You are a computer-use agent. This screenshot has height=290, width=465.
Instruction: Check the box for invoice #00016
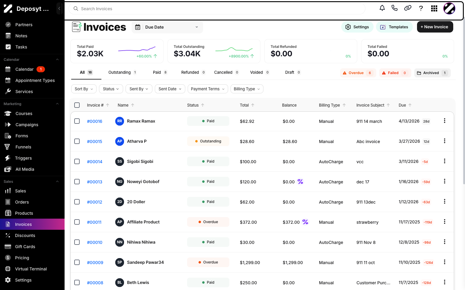pos(77,121)
